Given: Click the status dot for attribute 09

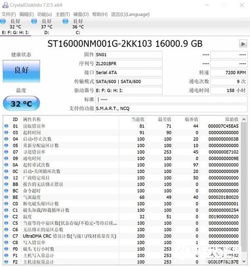Looking at the screenshot, I should pyautogui.click(x=6, y=158).
